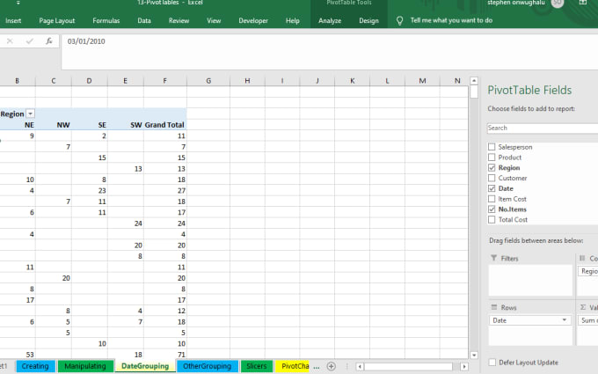The height and width of the screenshot is (374, 598).
Task: Click the Enter checkmark icon in formula bar
Action: tap(32, 41)
